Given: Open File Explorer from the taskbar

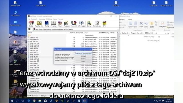Looking at the screenshot, I should (40, 101).
